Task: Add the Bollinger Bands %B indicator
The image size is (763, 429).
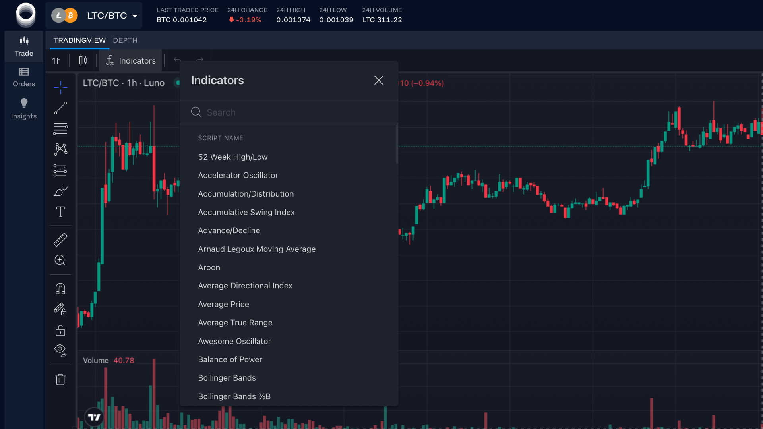Action: tap(288, 396)
